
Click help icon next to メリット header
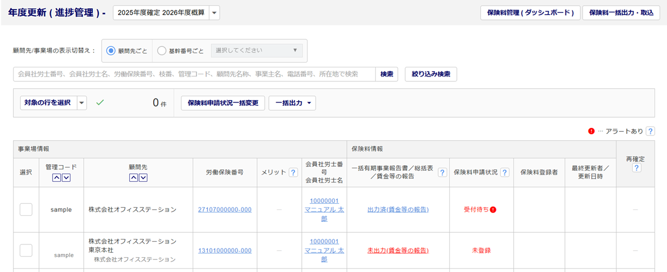[x=293, y=172]
